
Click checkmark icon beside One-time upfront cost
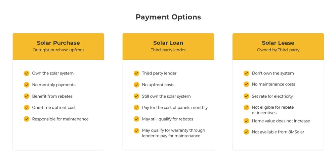point(27,108)
